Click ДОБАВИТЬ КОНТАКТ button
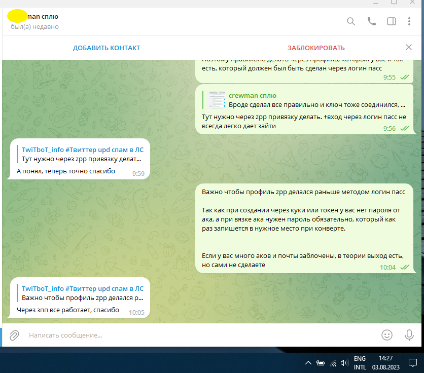The image size is (424, 373). point(107,48)
